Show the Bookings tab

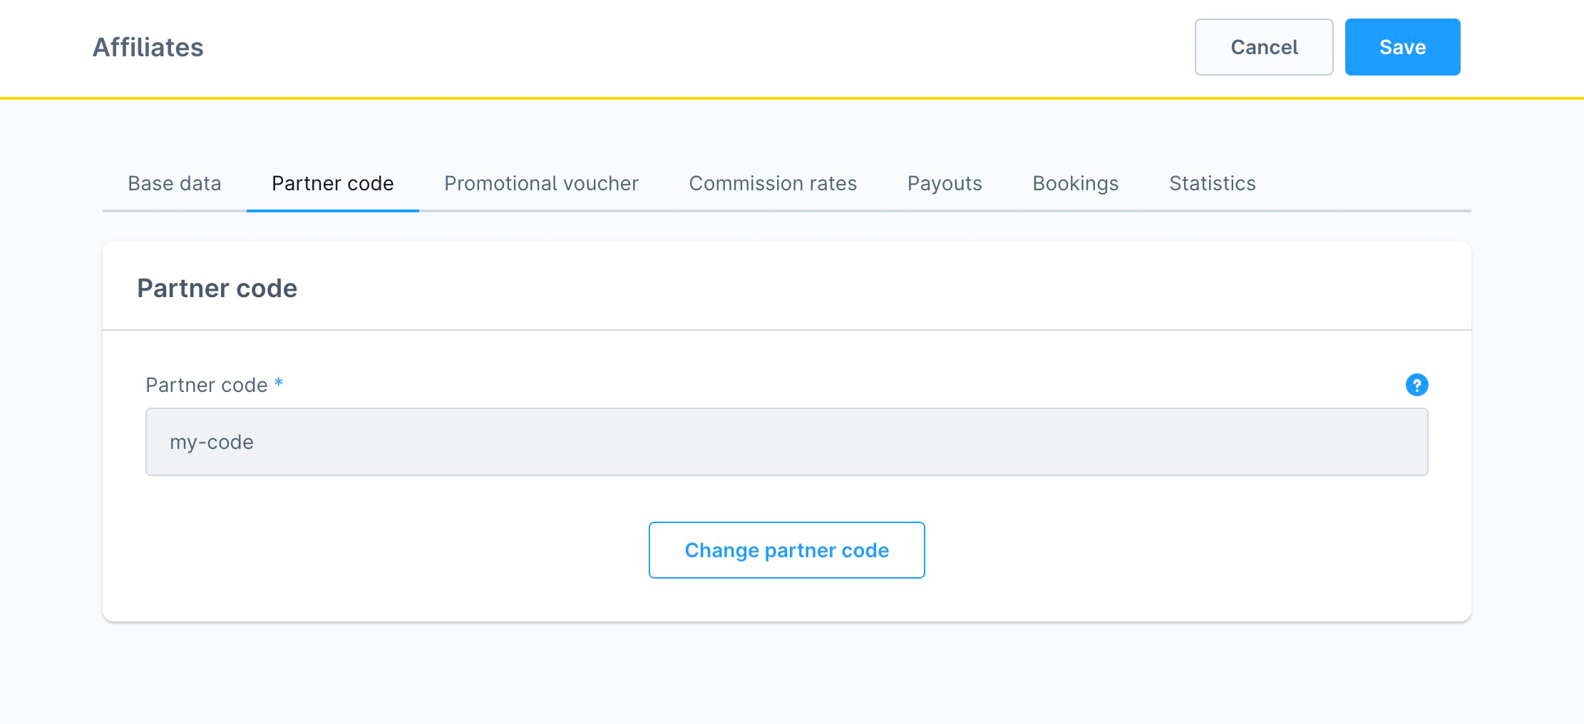(1076, 183)
